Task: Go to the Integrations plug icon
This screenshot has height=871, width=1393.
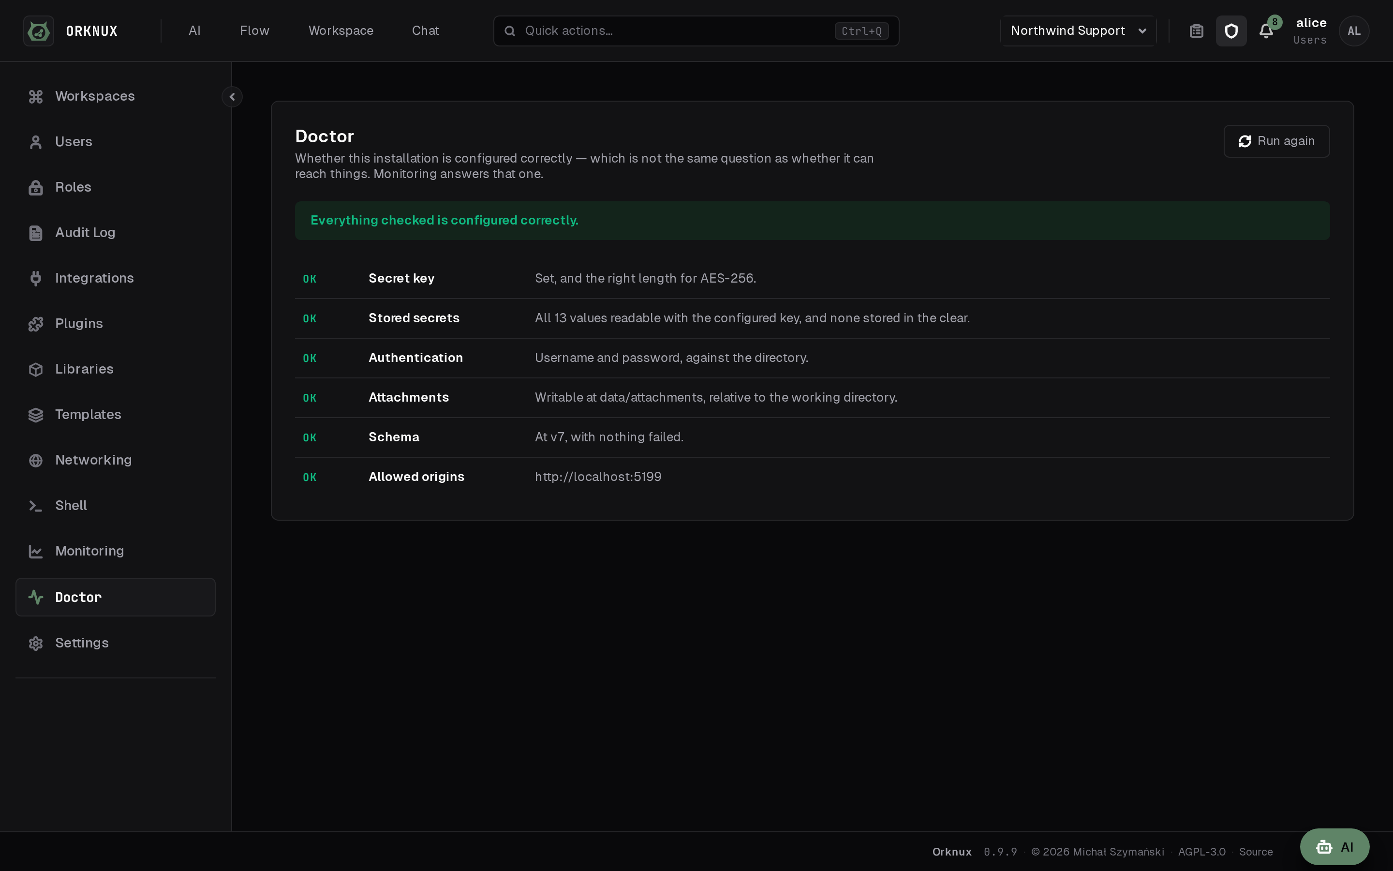Action: coord(36,278)
